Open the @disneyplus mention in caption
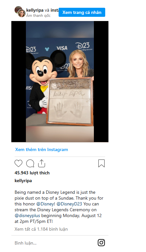The height and width of the screenshot is (252, 146). (x=27, y=215)
